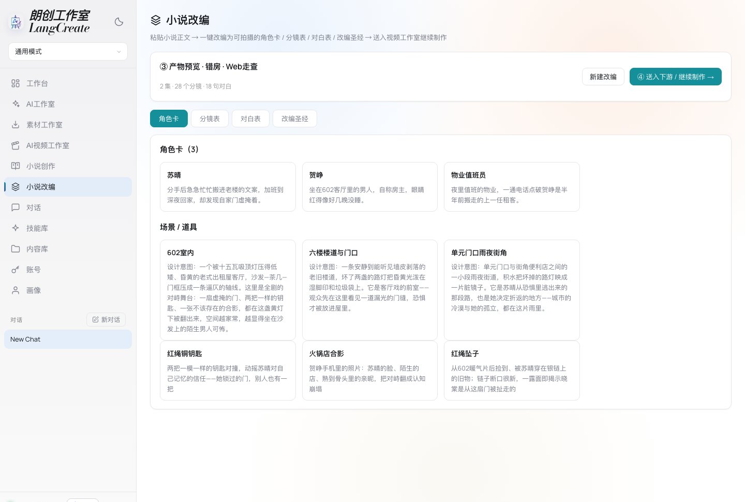Click the 技能库 sparkle icon
Viewport: 745px width, 502px height.
[16, 228]
